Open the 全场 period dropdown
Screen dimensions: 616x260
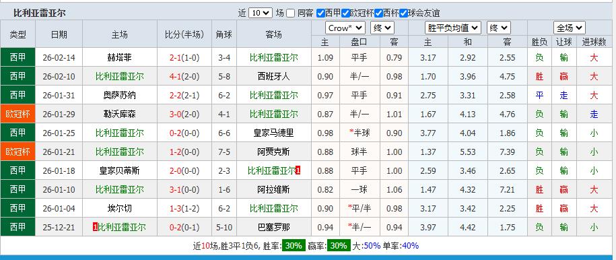(x=570, y=28)
